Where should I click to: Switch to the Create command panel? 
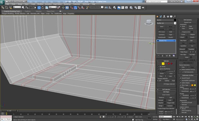[x=158, y=16]
